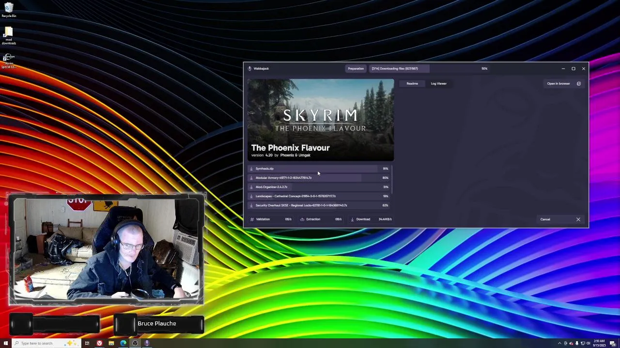Image resolution: width=620 pixels, height=348 pixels.
Task: Click the Validation hash icon
Action: (252, 219)
